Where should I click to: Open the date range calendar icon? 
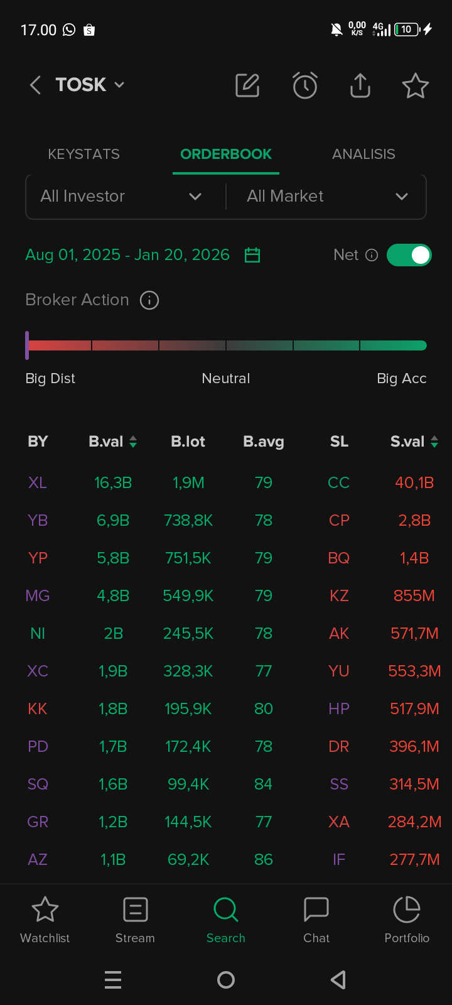pos(252,255)
